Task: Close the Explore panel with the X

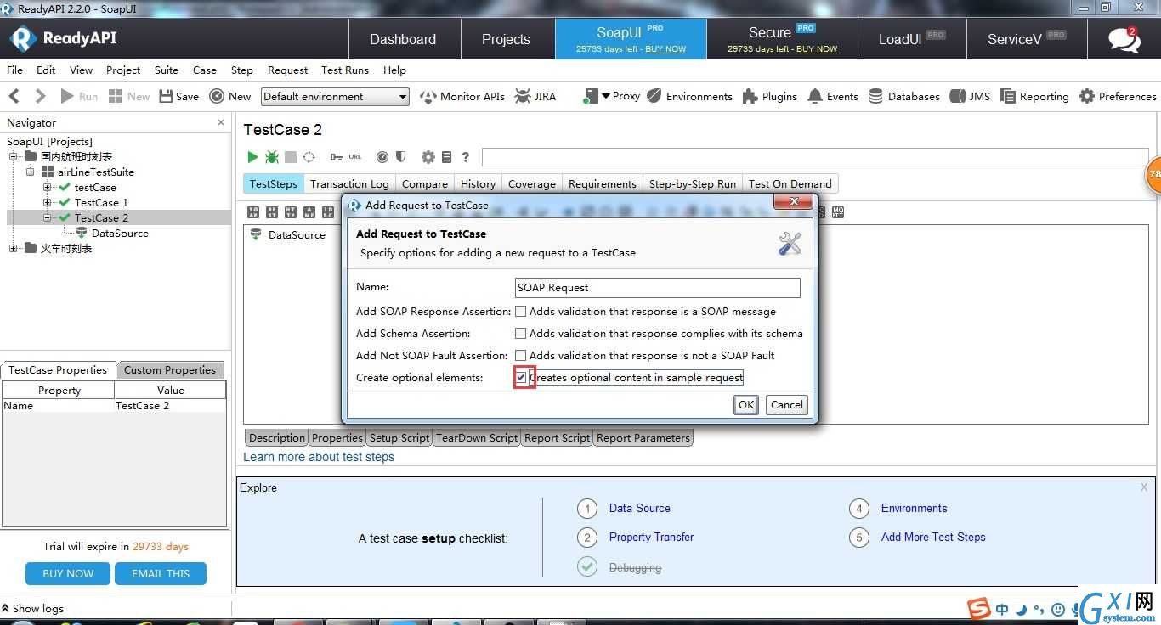Action: click(x=1143, y=487)
